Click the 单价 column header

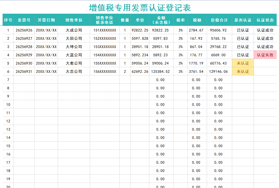click(x=140, y=20)
